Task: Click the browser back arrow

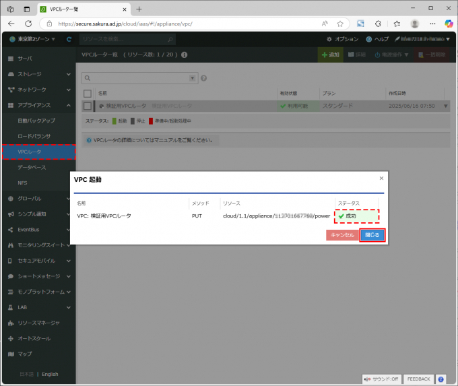Action: [x=11, y=24]
